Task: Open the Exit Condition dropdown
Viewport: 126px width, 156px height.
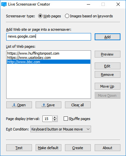Action: (61, 129)
